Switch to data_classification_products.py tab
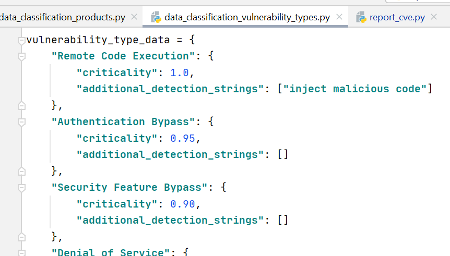This screenshot has width=450, height=256. 63,17
